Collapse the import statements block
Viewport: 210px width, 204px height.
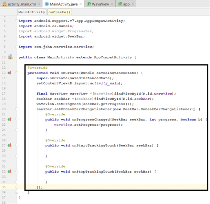(x=16, y=21)
